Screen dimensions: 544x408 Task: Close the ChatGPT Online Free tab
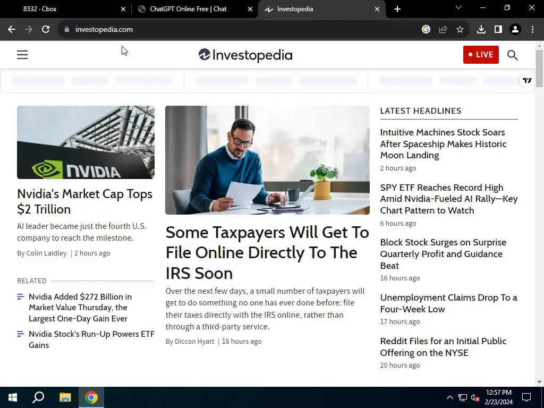(x=250, y=9)
